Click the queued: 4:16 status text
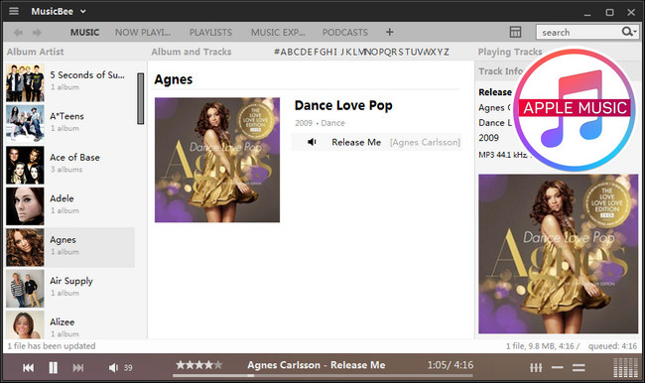 612,346
